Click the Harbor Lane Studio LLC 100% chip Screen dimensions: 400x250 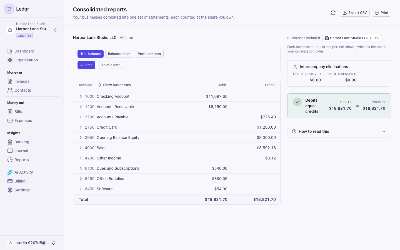(x=352, y=38)
